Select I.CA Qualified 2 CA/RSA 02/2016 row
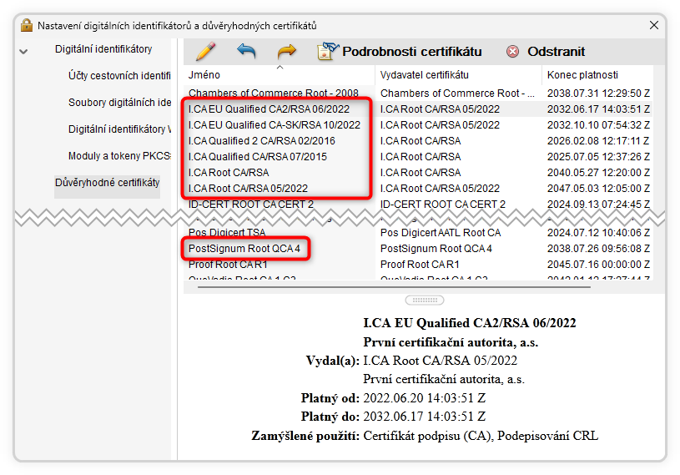This screenshot has width=680, height=475. (419, 141)
